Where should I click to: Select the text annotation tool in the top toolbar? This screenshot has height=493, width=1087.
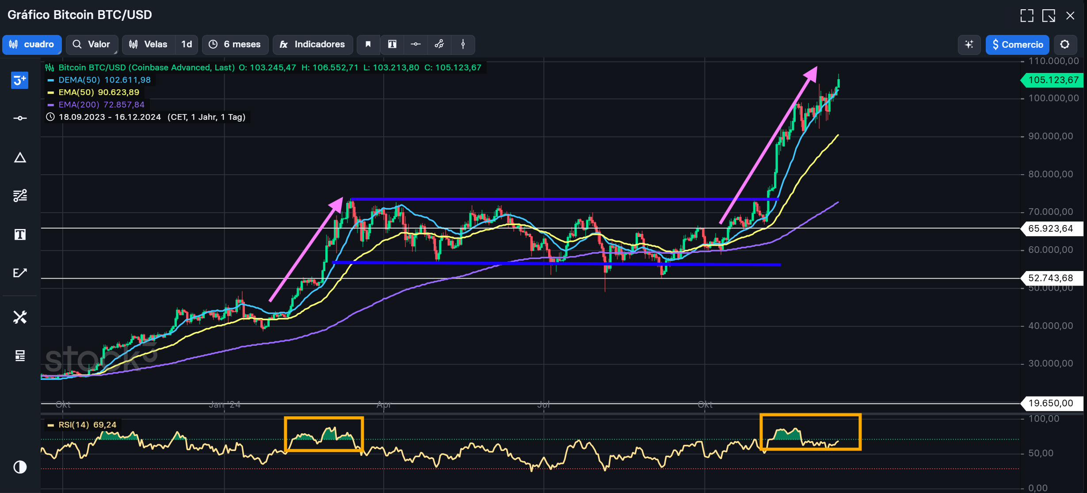point(392,44)
